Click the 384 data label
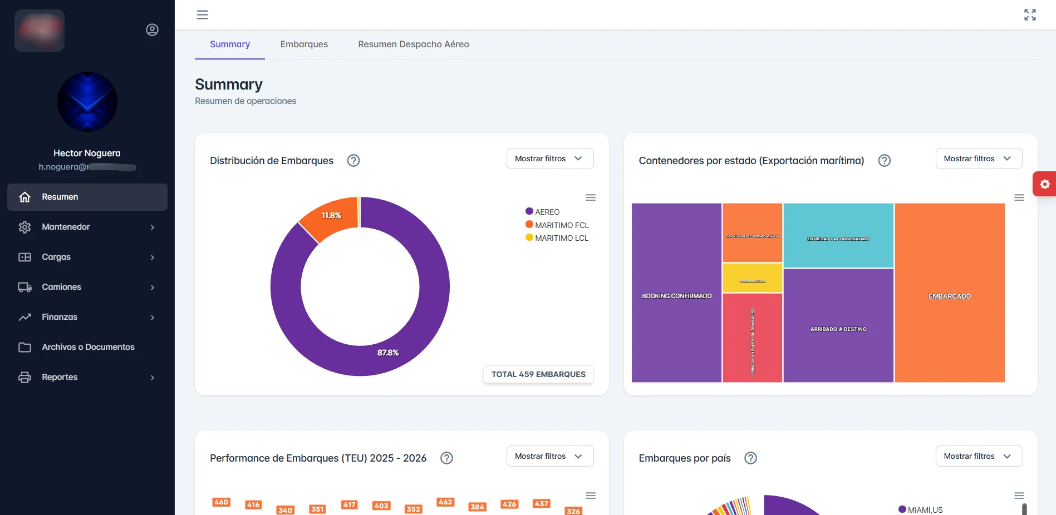Screen dimensions: 1056x515 point(477,507)
